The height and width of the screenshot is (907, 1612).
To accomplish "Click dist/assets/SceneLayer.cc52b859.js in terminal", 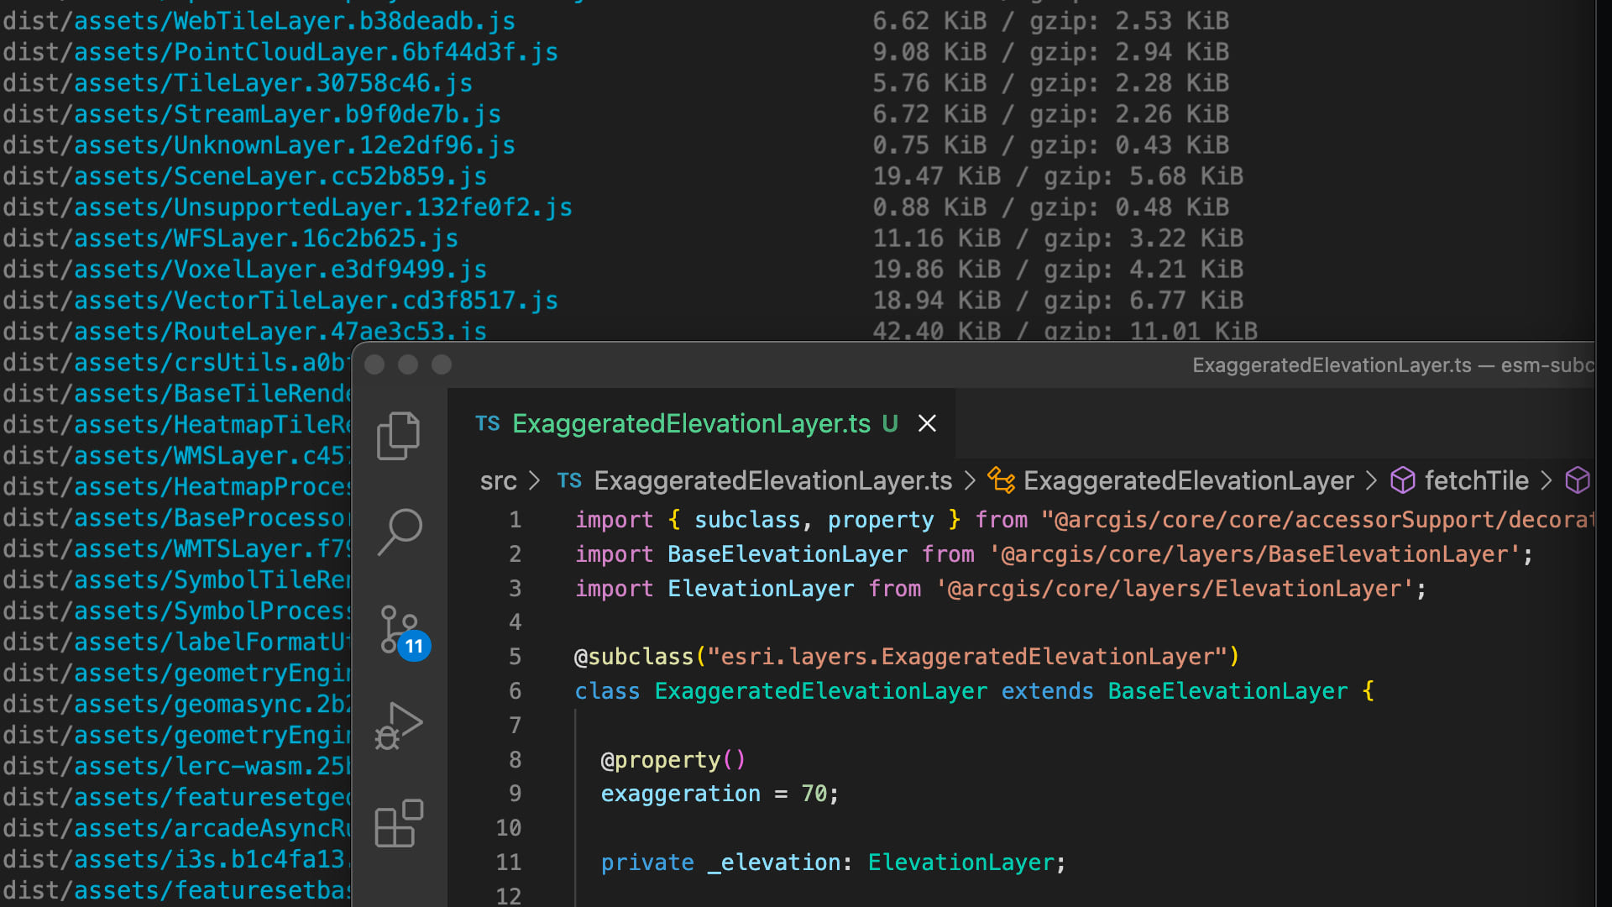I will (244, 176).
